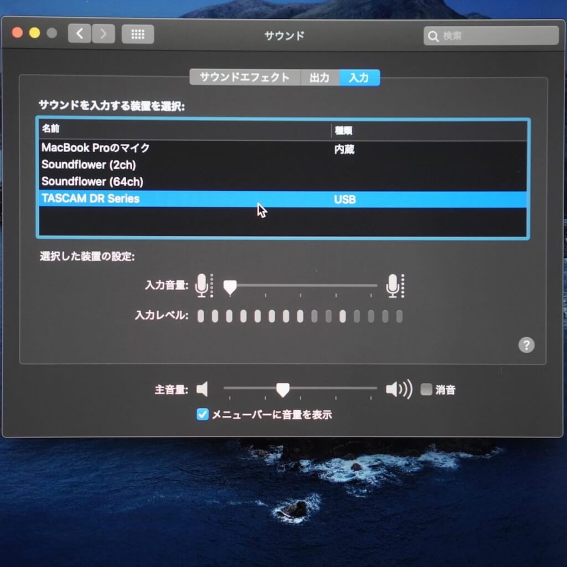Viewport: 567px width, 567px height.
Task: Open help with the question mark button
Action: 526,345
